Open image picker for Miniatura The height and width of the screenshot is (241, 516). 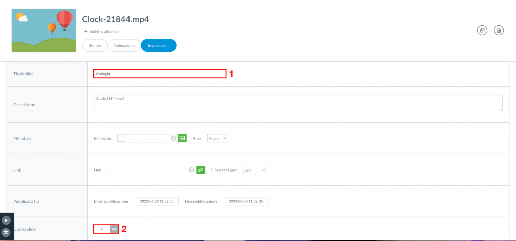click(182, 138)
